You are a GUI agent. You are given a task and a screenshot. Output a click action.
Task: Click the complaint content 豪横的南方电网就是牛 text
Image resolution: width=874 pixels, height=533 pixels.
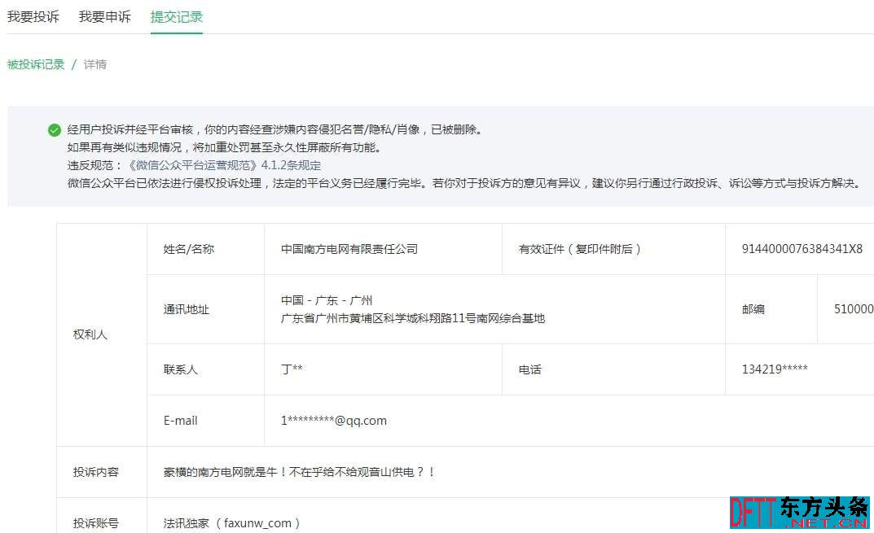pos(299,472)
